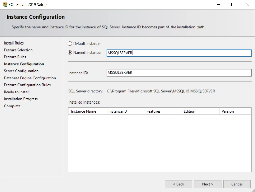This screenshot has width=255, height=192.
Task: Select the Complete step
Action: [12, 106]
